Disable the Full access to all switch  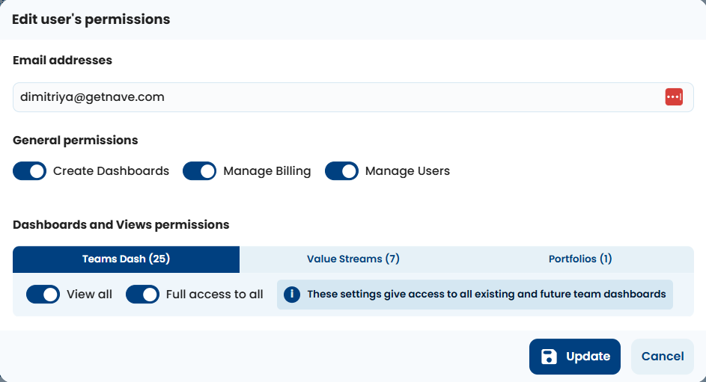(142, 295)
